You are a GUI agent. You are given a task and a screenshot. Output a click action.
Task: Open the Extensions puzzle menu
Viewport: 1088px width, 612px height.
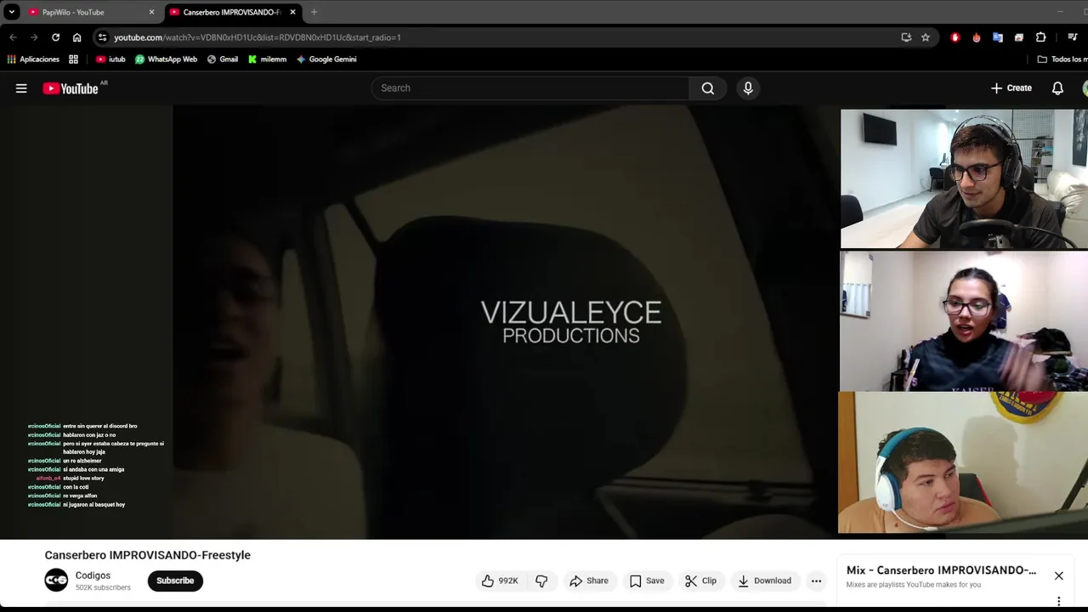(x=1040, y=37)
